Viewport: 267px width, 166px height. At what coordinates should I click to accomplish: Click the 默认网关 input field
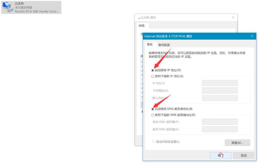pos(220,98)
